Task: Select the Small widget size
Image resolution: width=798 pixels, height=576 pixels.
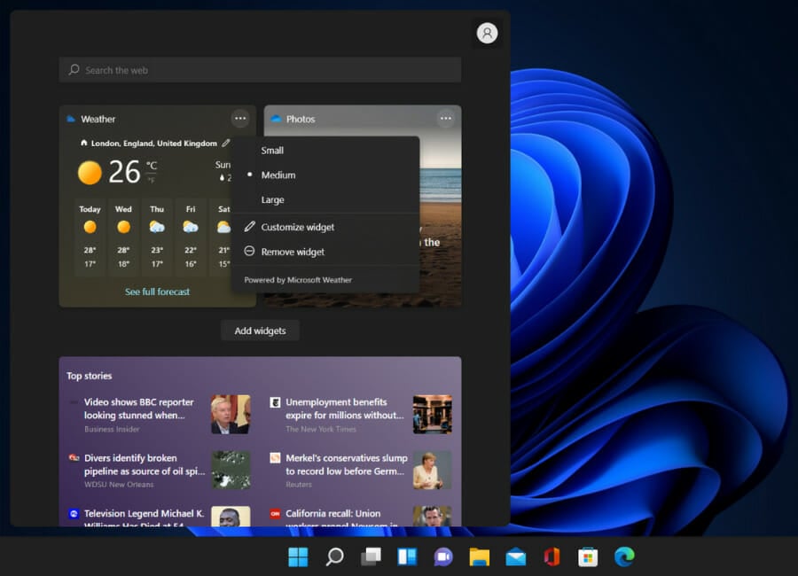Action: coord(271,150)
